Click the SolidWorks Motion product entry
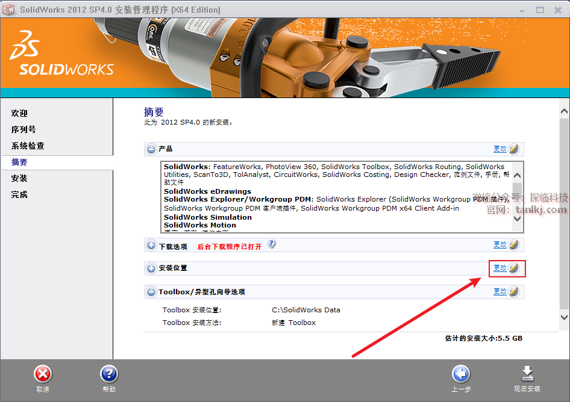This screenshot has width=570, height=402. coord(200,225)
